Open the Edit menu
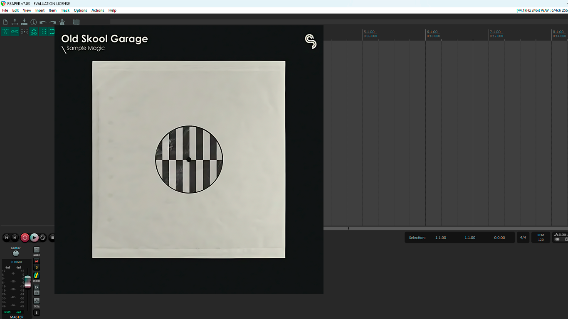The height and width of the screenshot is (319, 568). point(15,10)
